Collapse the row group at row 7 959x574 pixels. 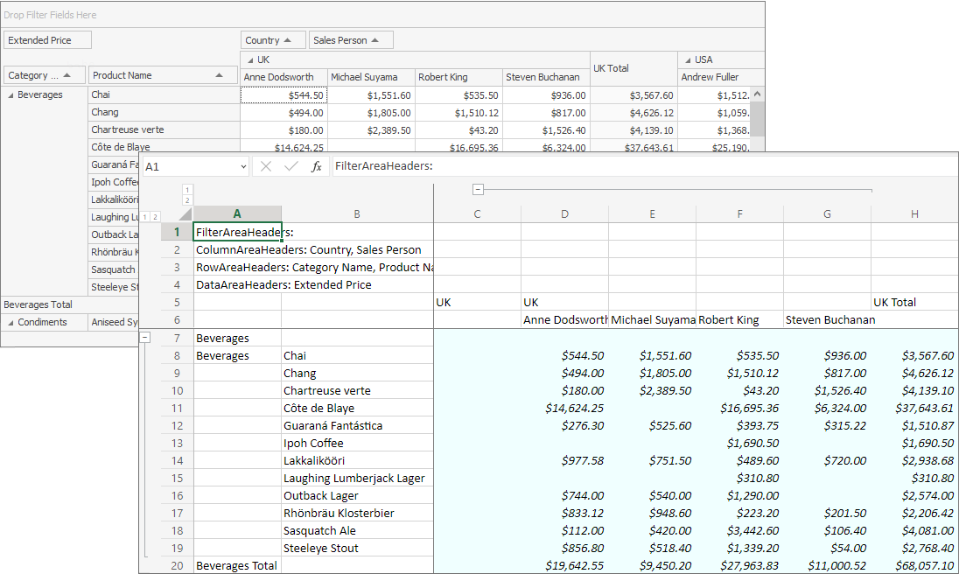(145, 338)
